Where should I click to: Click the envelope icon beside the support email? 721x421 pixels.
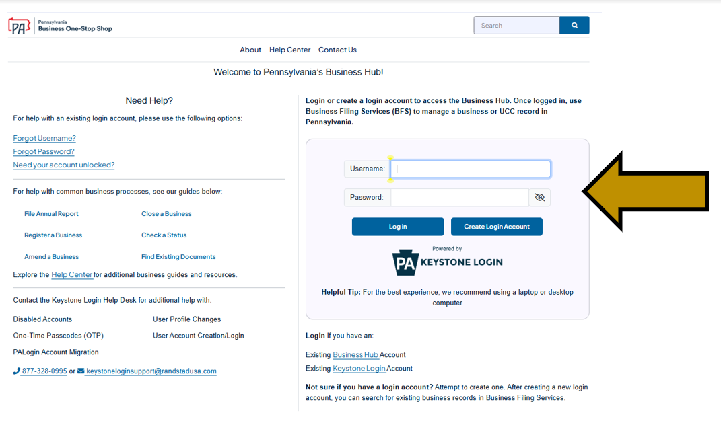(81, 371)
